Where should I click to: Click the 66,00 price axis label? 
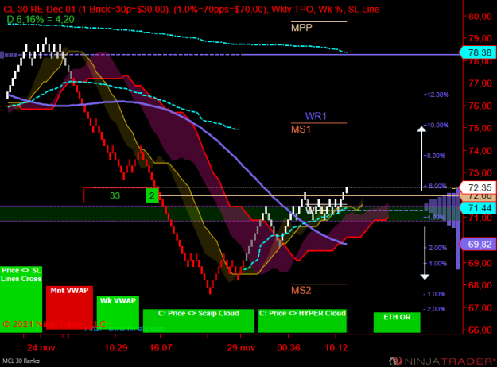point(480,330)
